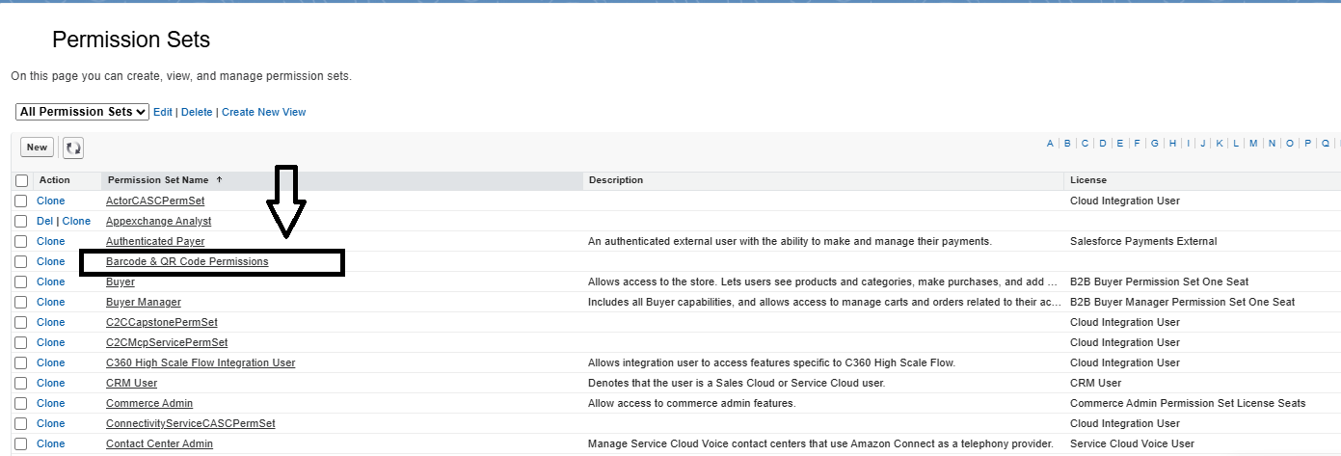The image size is (1341, 456).
Task: Click the Delete view link
Action: point(197,112)
